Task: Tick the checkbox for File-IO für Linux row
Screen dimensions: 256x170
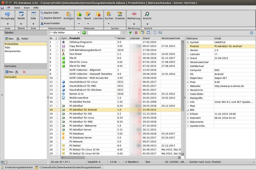Action: (x=57, y=62)
